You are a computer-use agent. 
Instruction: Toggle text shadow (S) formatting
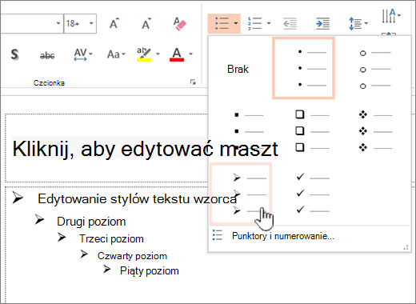coord(15,54)
